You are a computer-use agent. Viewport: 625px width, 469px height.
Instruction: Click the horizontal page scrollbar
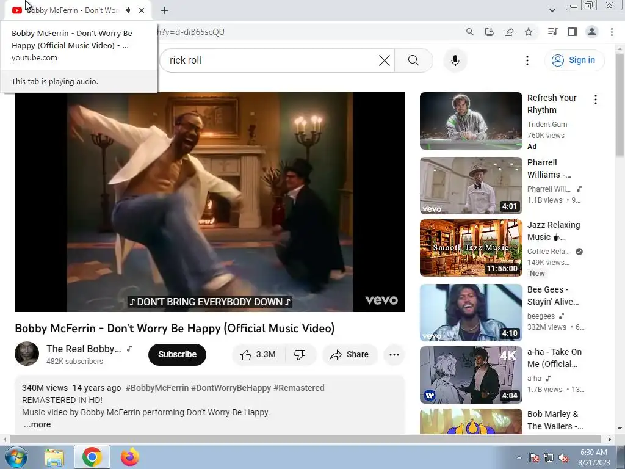(x=306, y=439)
